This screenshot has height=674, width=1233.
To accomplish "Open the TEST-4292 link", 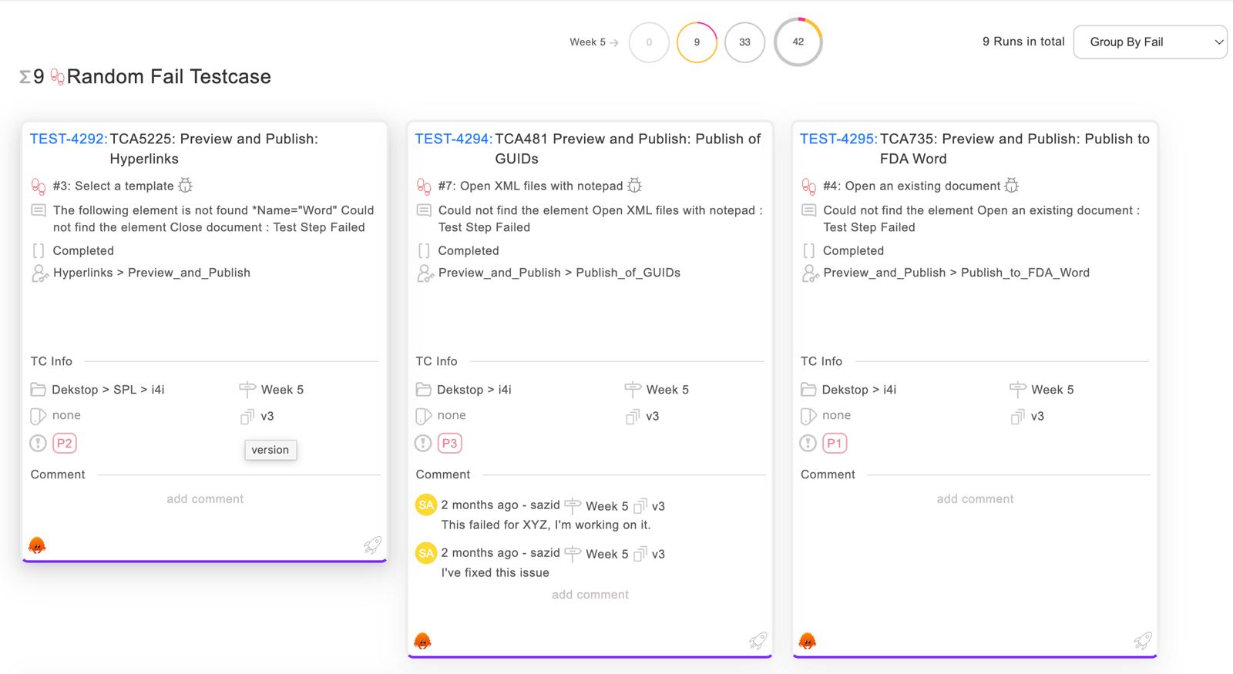I will click(x=68, y=139).
